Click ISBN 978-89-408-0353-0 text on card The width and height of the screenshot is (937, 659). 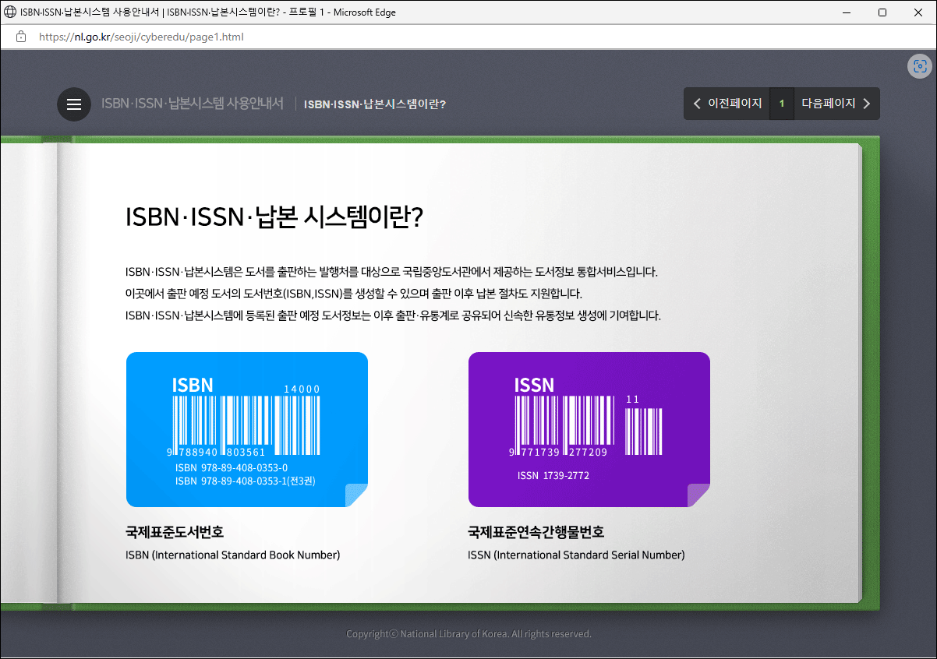click(x=232, y=467)
